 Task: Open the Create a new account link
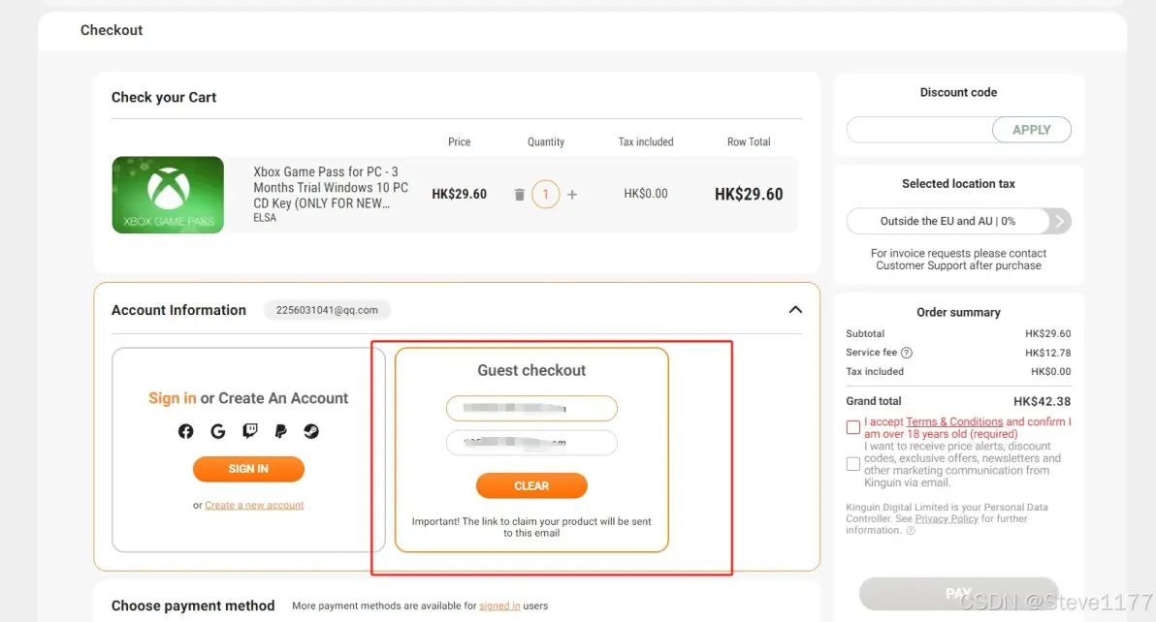point(254,505)
